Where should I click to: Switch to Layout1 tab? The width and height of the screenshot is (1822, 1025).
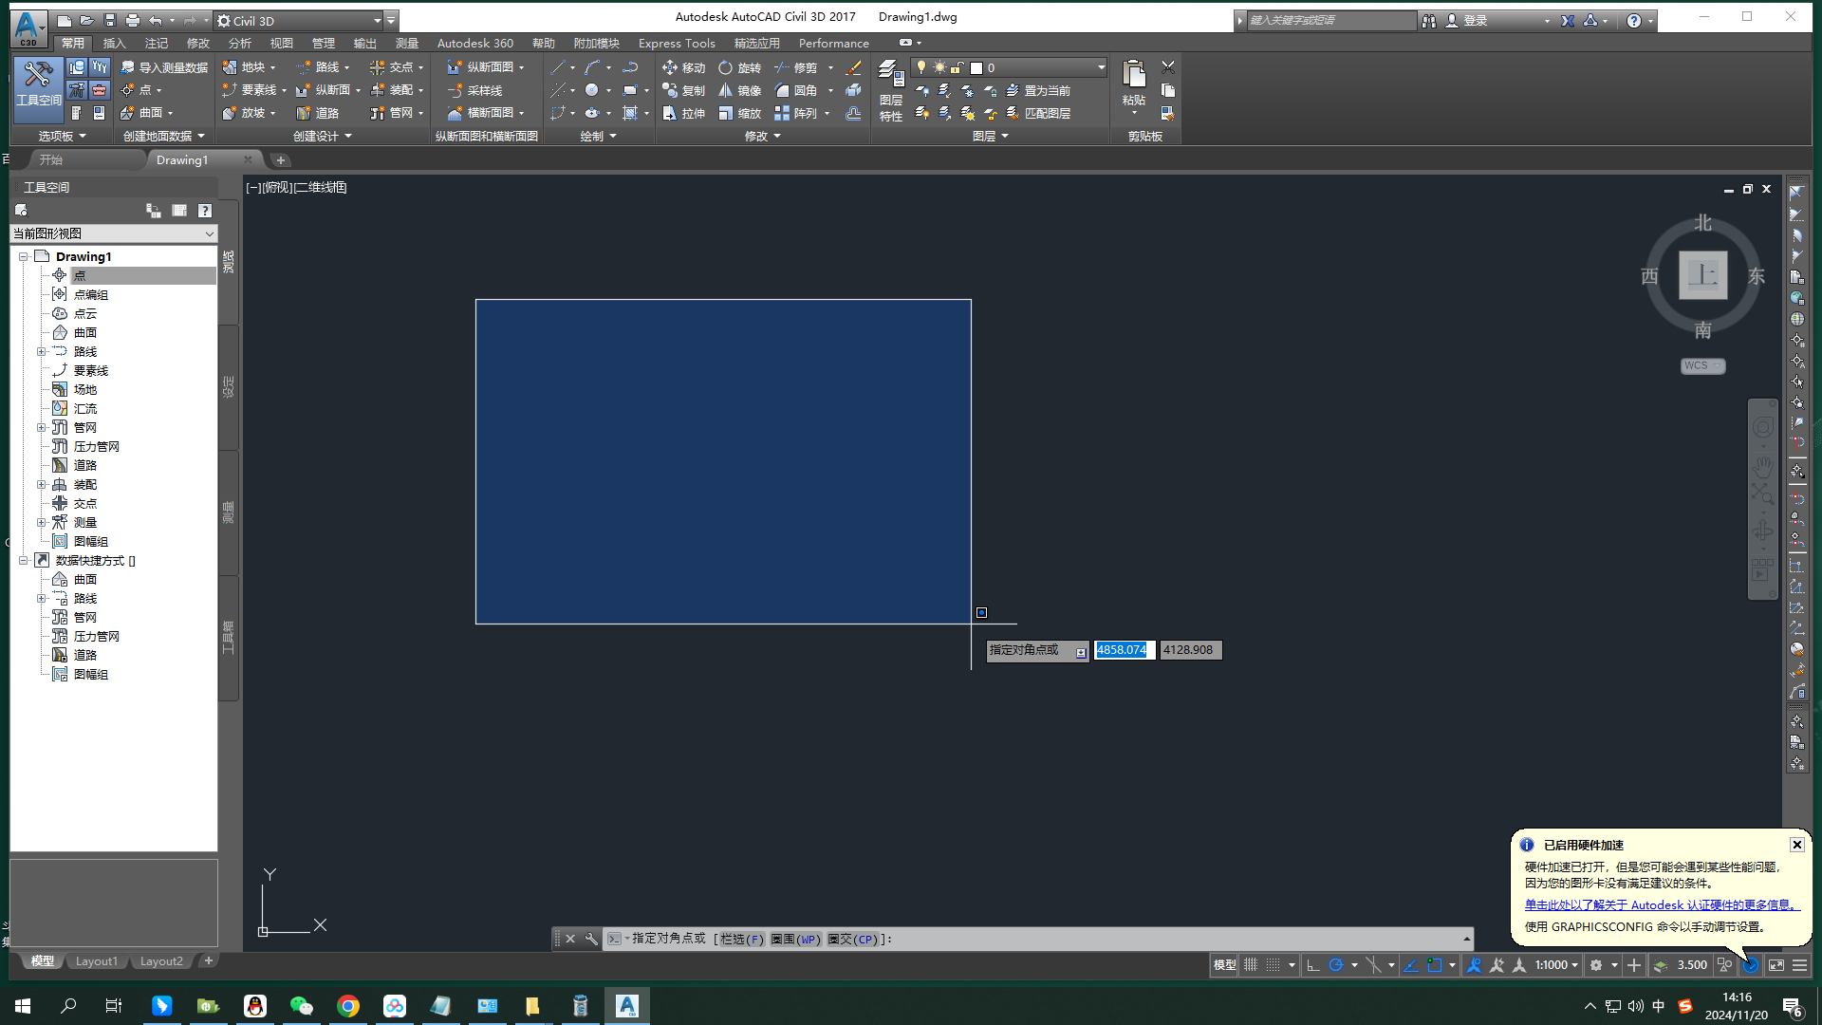click(96, 961)
